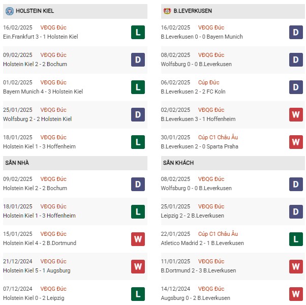Click the W badge for Augsburg 0-2 B.Leverkusen
The height and width of the screenshot is (305, 306).
[296, 294]
